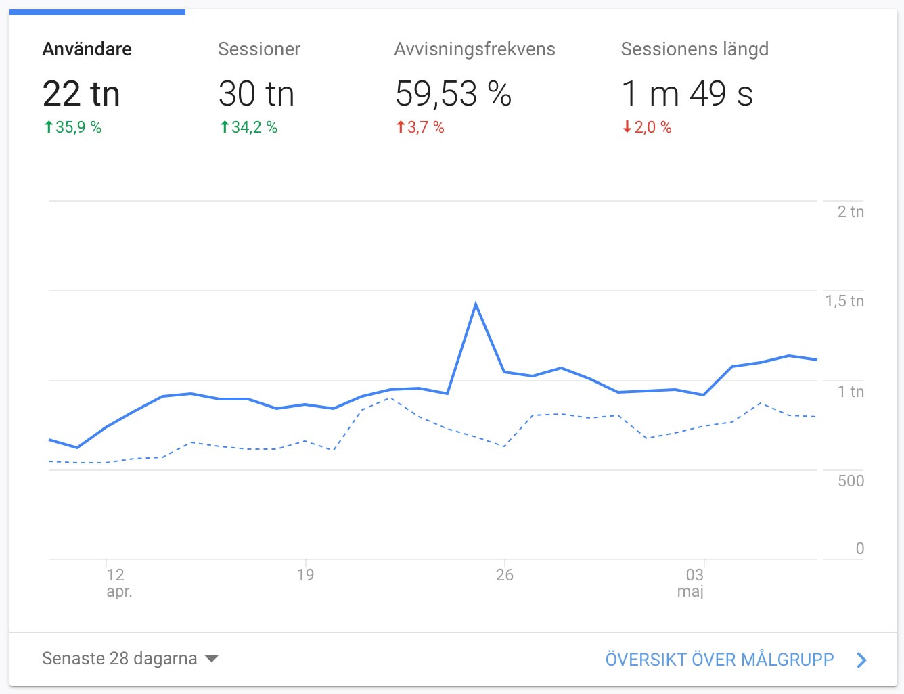Select the Användare metric tab
Screen dimensions: 904x694
tap(87, 49)
